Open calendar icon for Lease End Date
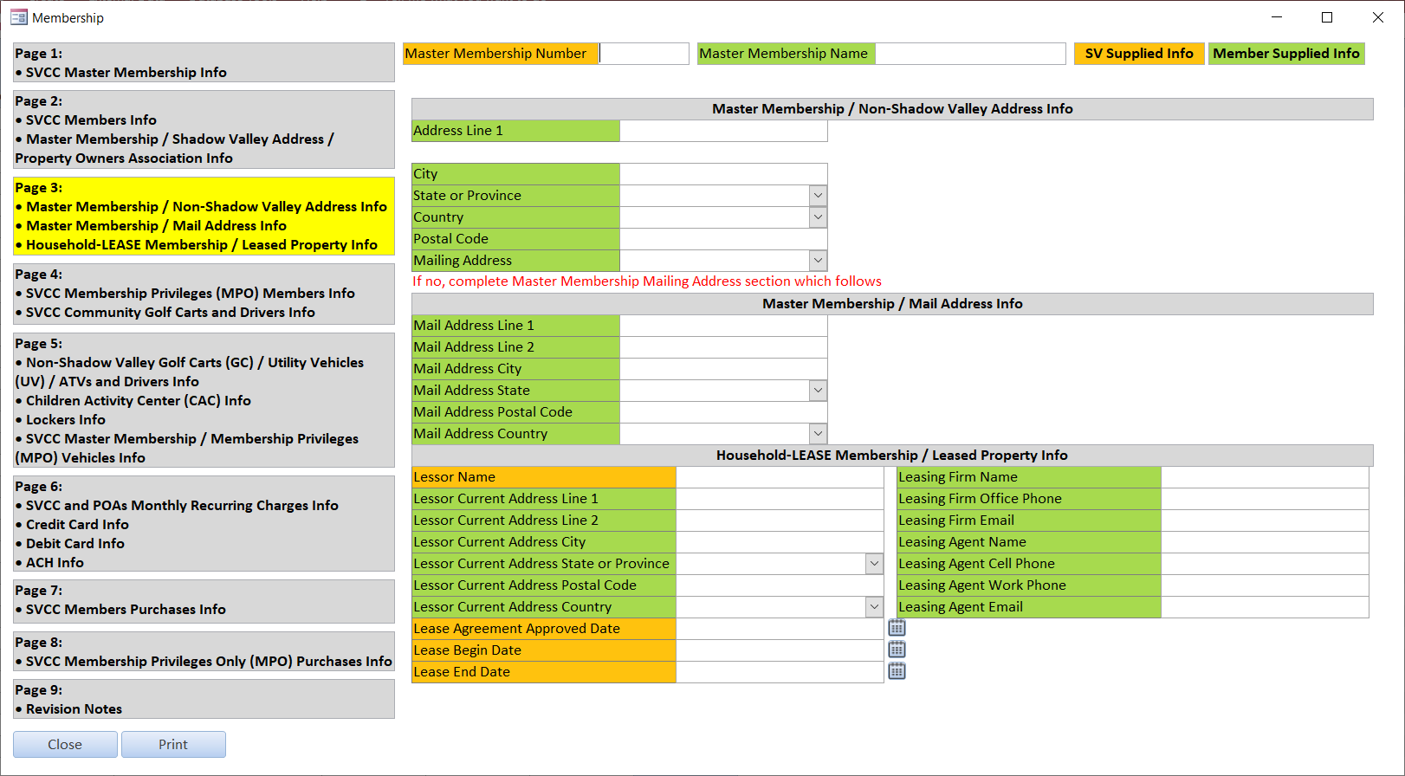Screen dimensions: 1405x776 [897, 671]
